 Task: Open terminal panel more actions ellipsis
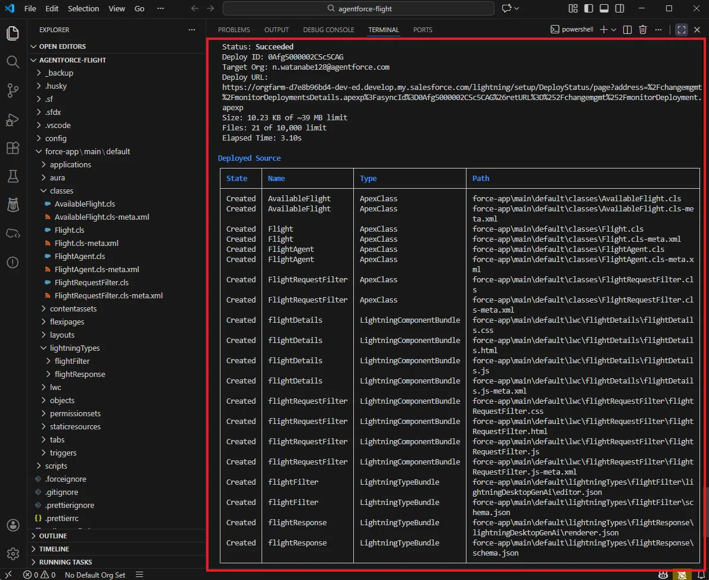point(658,30)
